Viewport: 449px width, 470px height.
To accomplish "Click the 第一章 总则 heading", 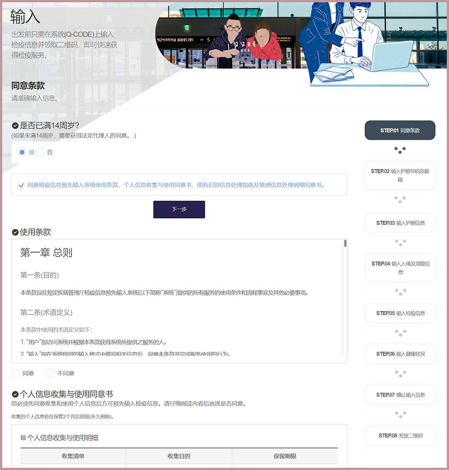I will coord(46,253).
